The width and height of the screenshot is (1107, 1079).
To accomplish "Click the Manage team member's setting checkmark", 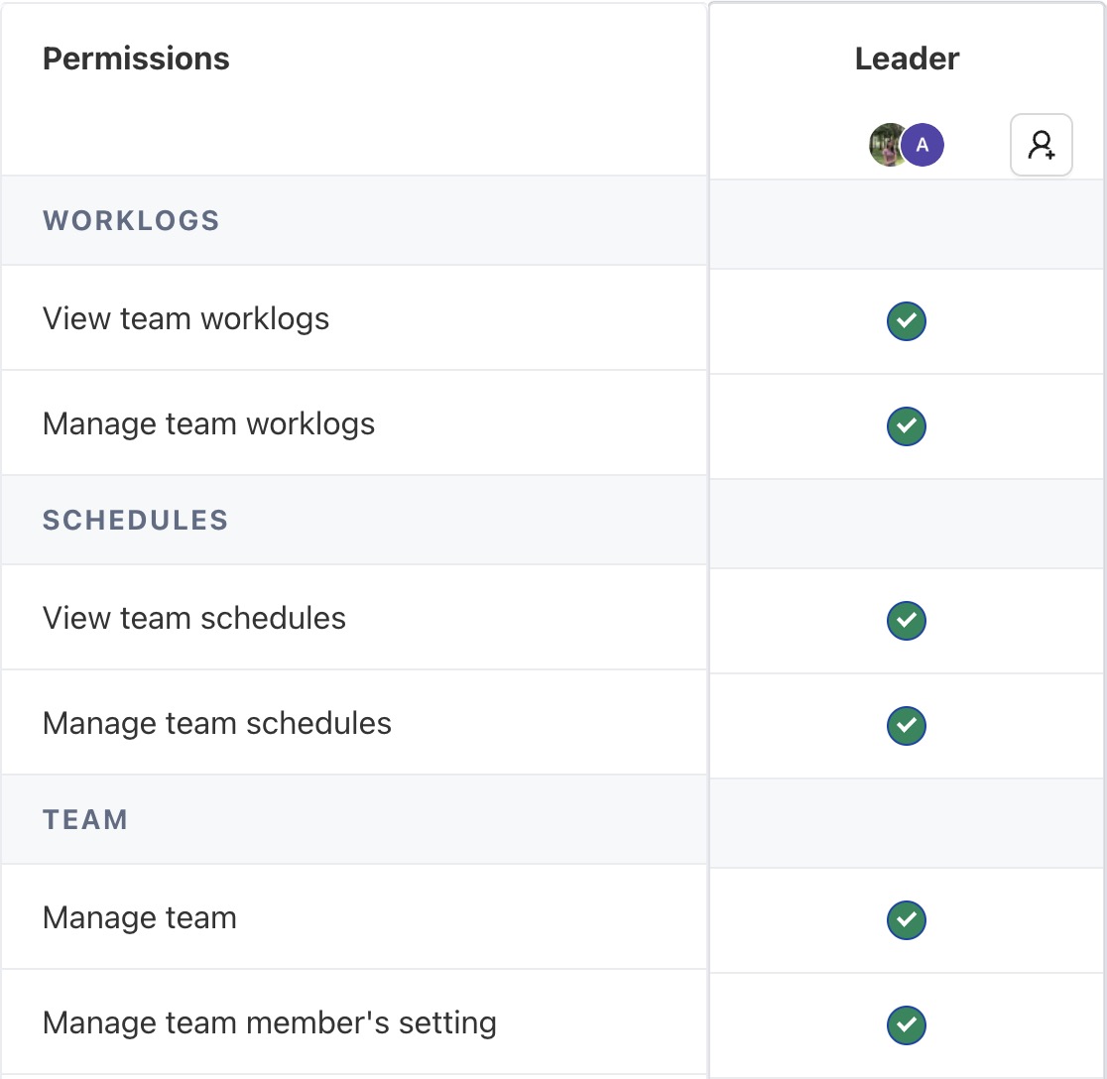I will 906,1025.
